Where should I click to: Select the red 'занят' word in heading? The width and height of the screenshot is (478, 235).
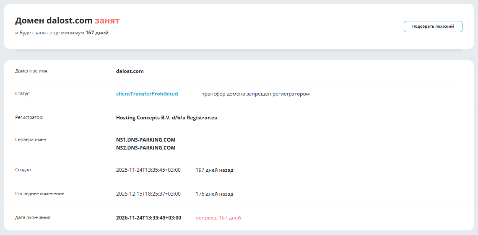pyautogui.click(x=107, y=21)
